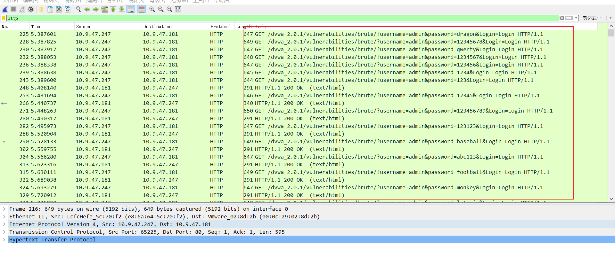Select packet 329 HTTP 200 OK response
The image size is (615, 274).
[299, 195]
